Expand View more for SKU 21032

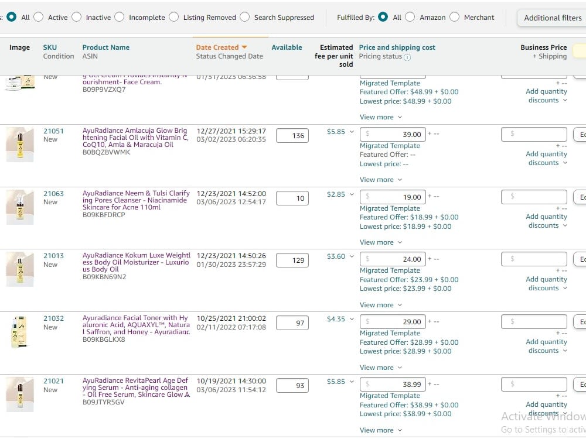tap(381, 368)
